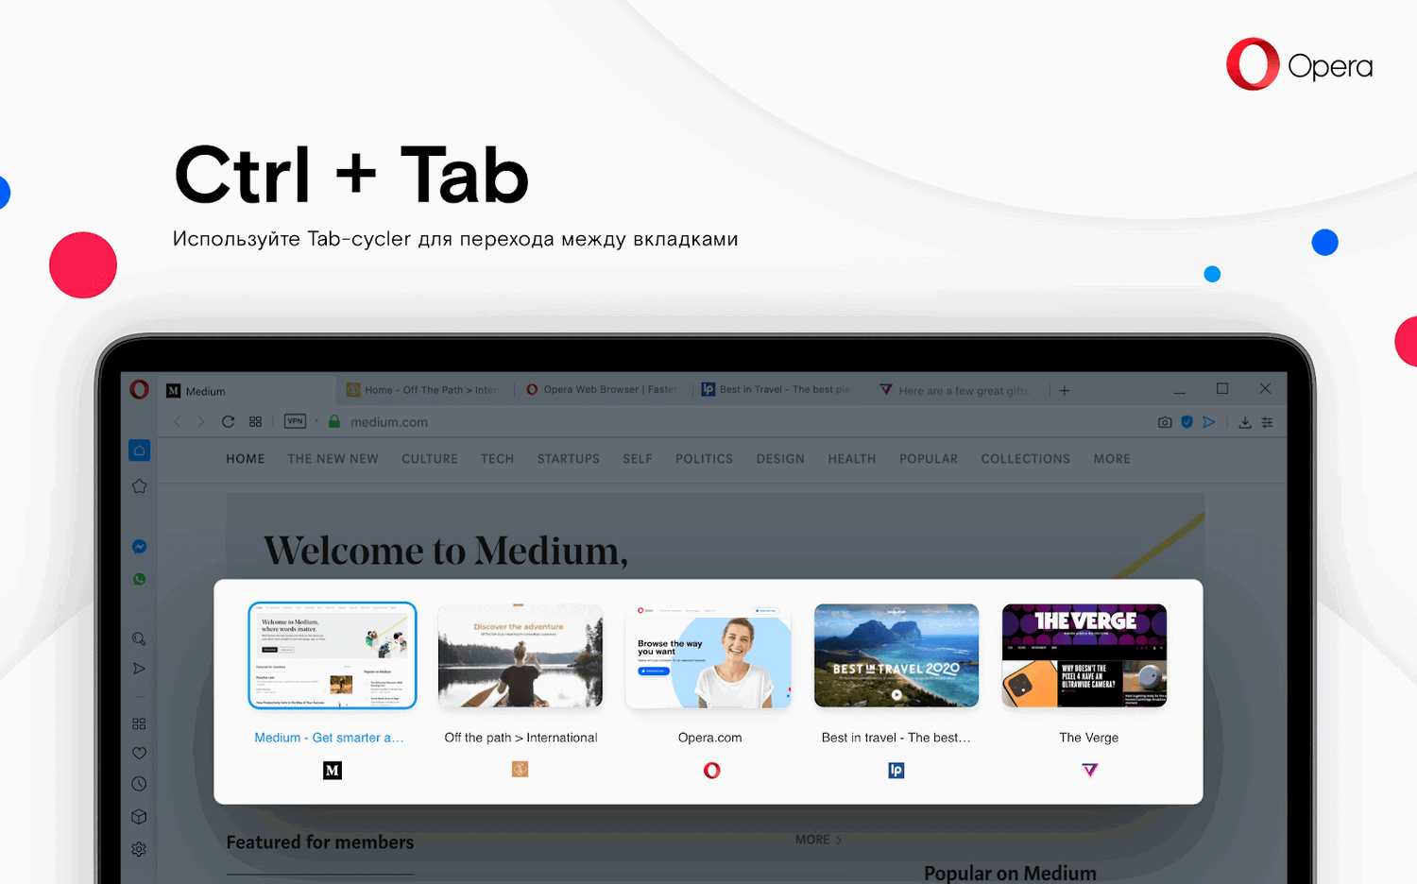The image size is (1417, 884).
Task: Open the SELF section
Action: click(638, 459)
